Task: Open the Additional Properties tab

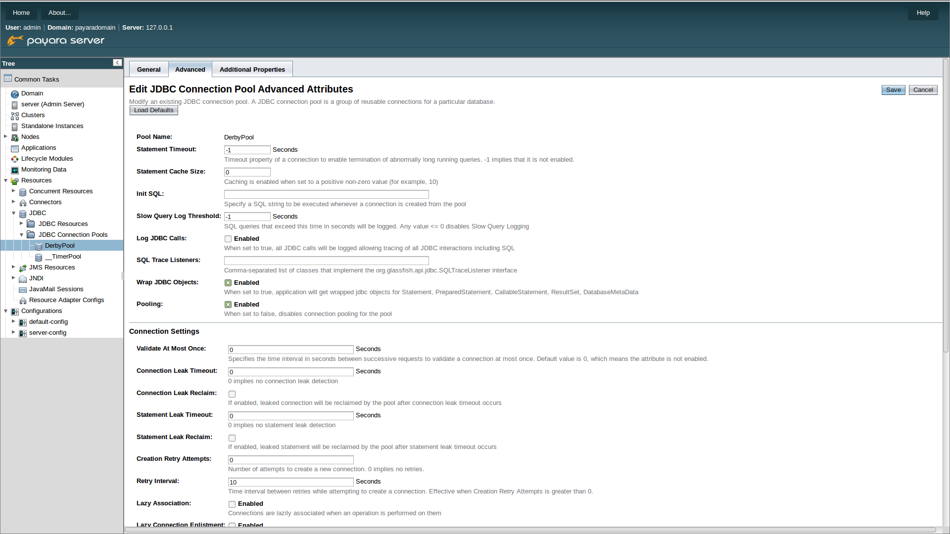Action: click(x=252, y=69)
